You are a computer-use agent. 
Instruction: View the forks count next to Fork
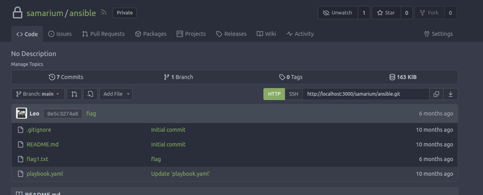click(x=450, y=13)
